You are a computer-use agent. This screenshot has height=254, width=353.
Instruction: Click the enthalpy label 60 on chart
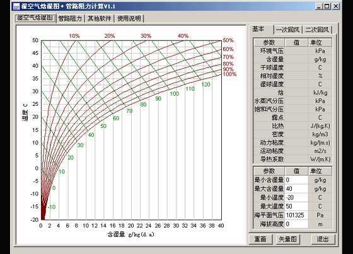pos(116,118)
